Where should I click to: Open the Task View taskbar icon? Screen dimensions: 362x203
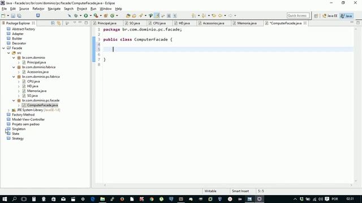coord(24,199)
